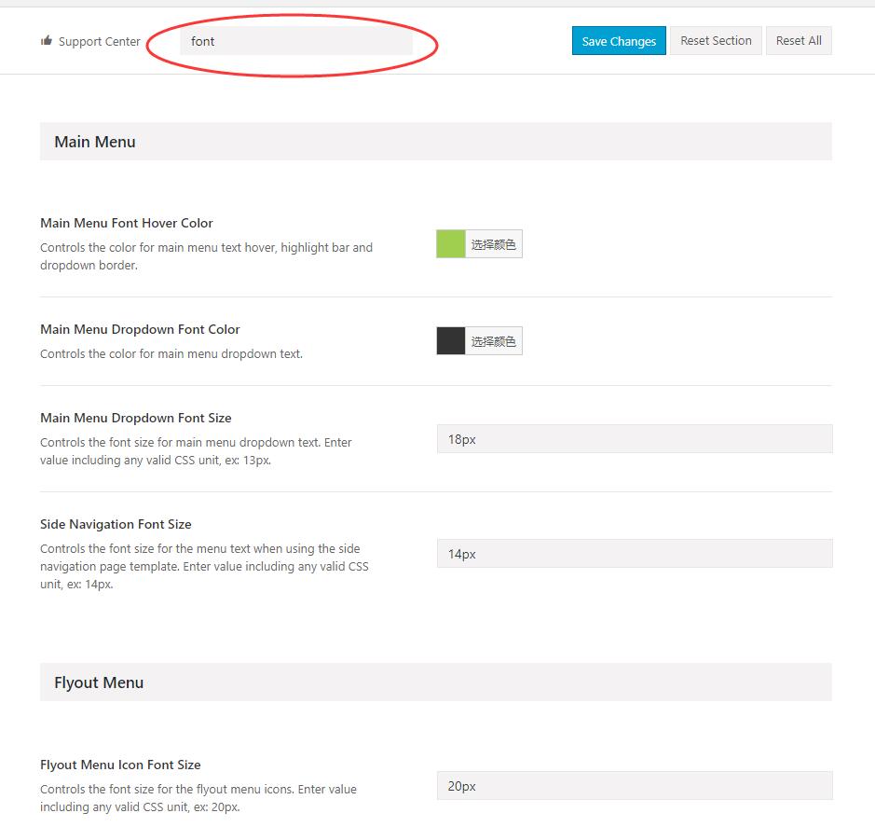The height and width of the screenshot is (827, 875).
Task: Open the Support Center link
Action: point(99,41)
